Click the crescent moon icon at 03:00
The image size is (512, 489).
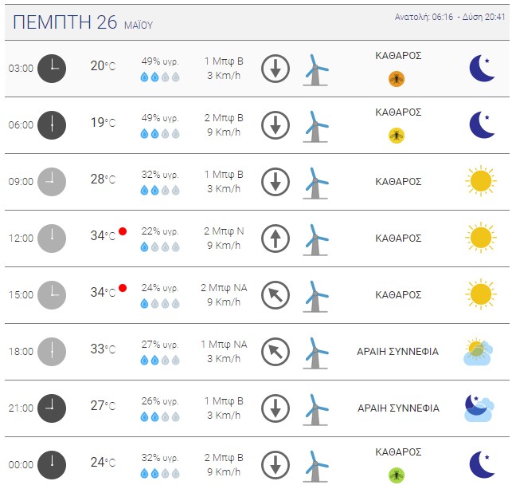click(482, 68)
